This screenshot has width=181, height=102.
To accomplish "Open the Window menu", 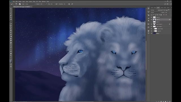I will [x=44, y=1].
